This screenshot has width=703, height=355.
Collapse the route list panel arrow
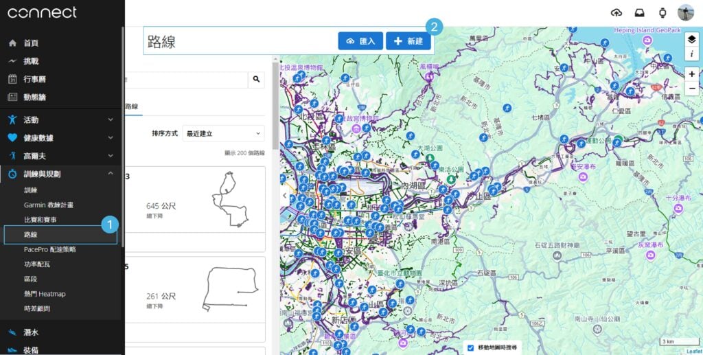pyautogui.click(x=284, y=196)
